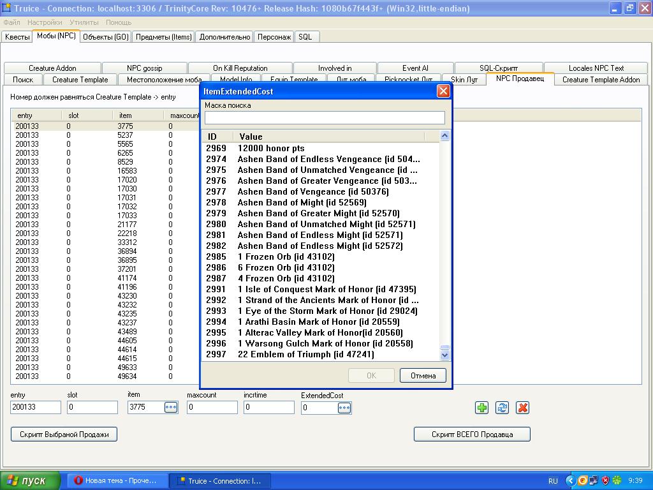Image resolution: width=653 pixels, height=490 pixels.
Task: Click the Маска поиска search field
Action: [x=325, y=117]
